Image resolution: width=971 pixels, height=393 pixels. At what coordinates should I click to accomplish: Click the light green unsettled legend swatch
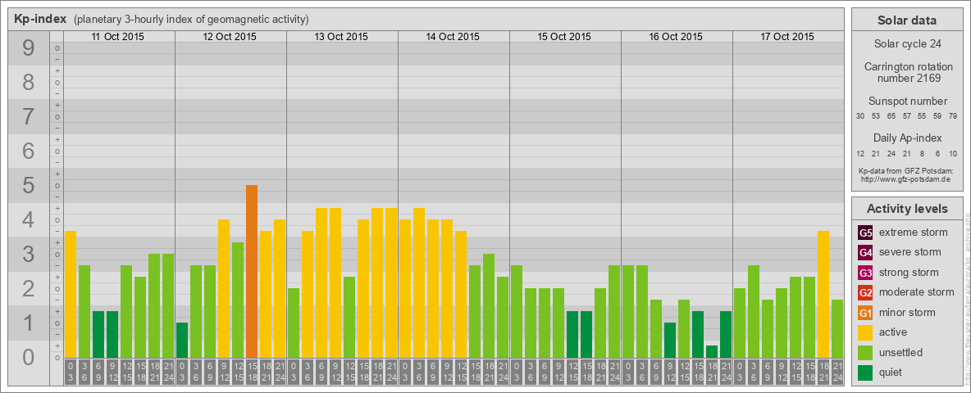coord(865,352)
